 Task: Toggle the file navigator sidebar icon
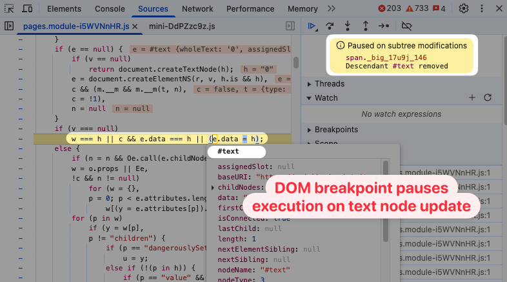click(9, 26)
